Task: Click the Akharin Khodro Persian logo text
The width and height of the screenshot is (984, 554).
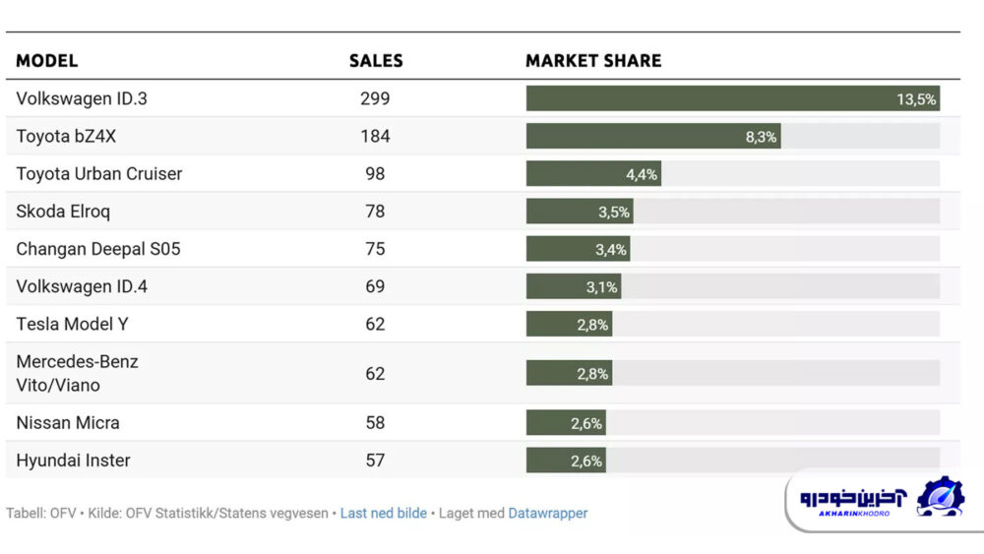Action: (852, 498)
